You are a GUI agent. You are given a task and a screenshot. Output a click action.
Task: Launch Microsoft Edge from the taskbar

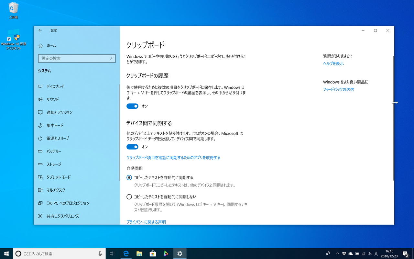[126, 253]
